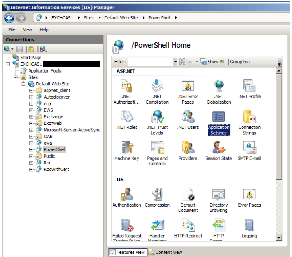Screen dimensions: 292x257
Task: Open Session State feature
Action: (219, 151)
